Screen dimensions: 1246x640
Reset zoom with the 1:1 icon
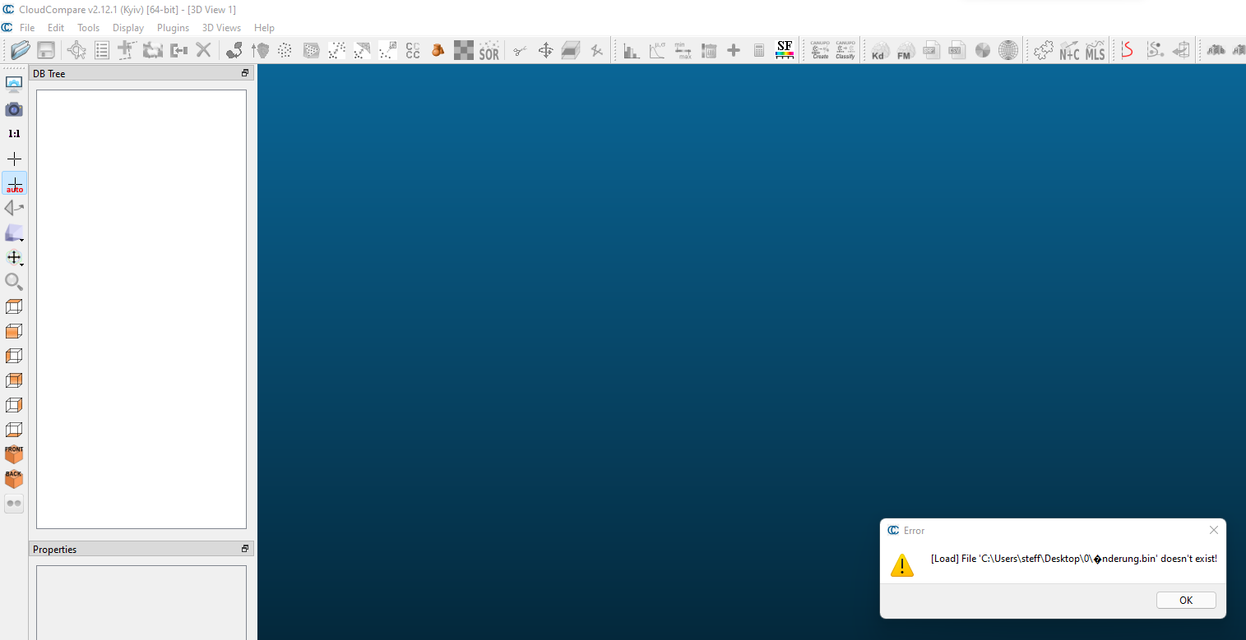point(14,134)
